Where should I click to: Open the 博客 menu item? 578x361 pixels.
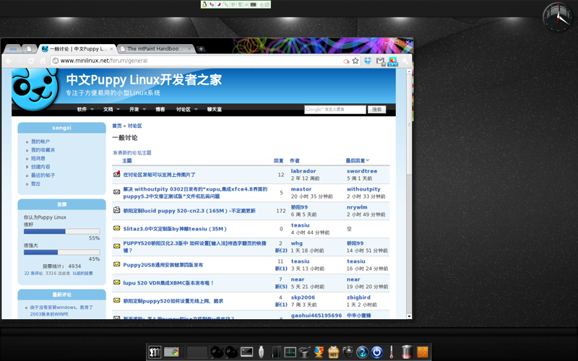[160, 110]
